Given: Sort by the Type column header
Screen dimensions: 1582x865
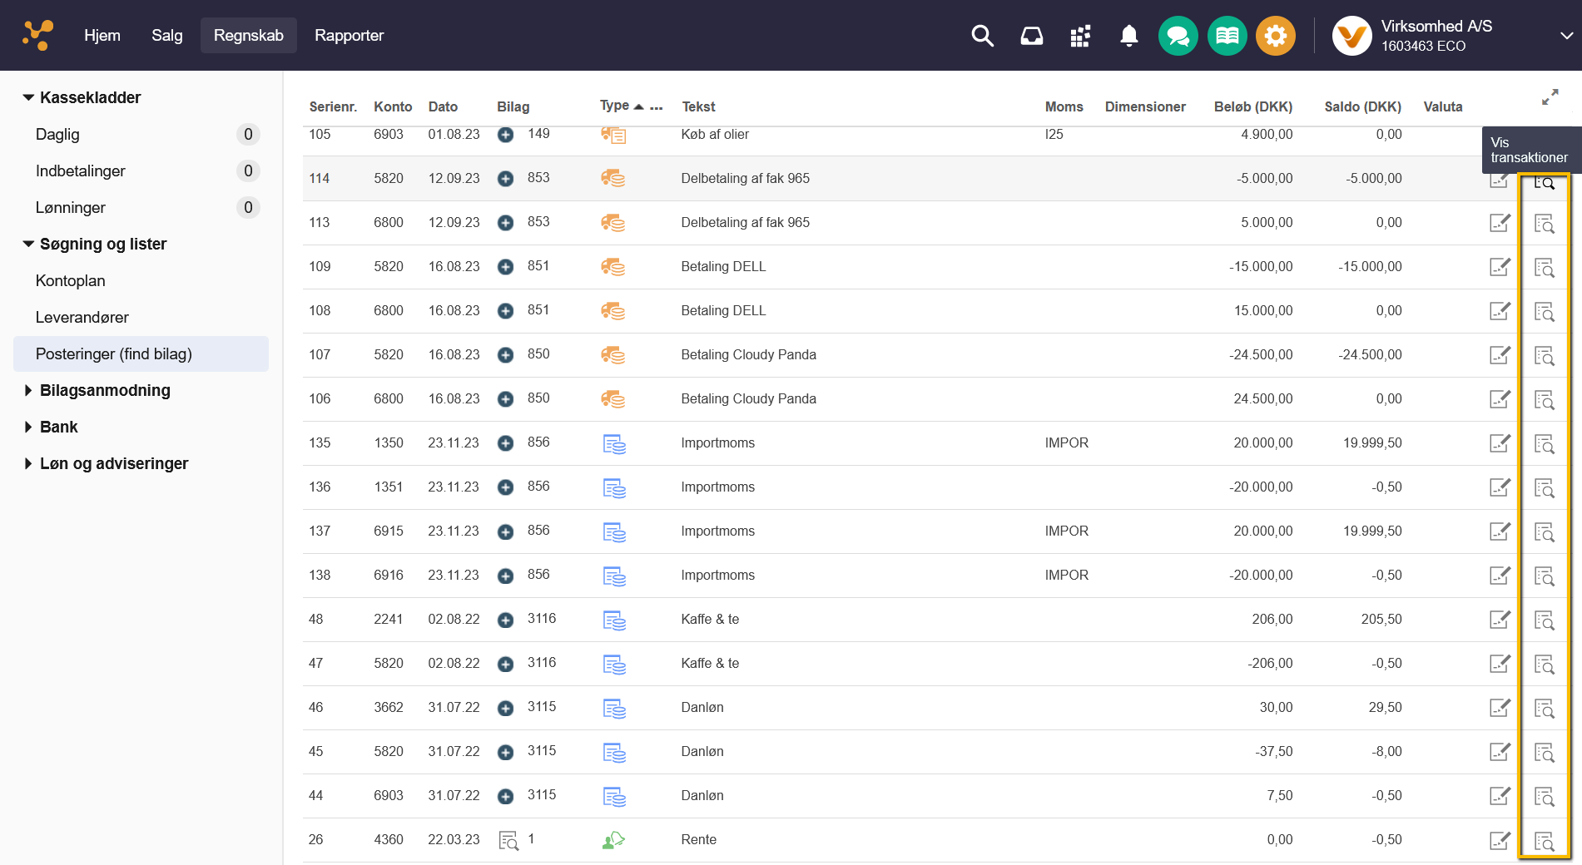Looking at the screenshot, I should point(614,106).
